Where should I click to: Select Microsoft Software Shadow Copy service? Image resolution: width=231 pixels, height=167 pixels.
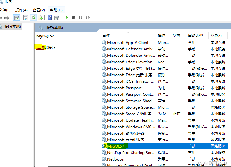pyautogui.click(x=164, y=101)
